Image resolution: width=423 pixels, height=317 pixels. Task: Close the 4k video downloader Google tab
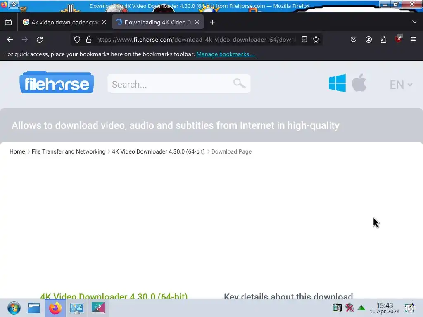point(104,22)
